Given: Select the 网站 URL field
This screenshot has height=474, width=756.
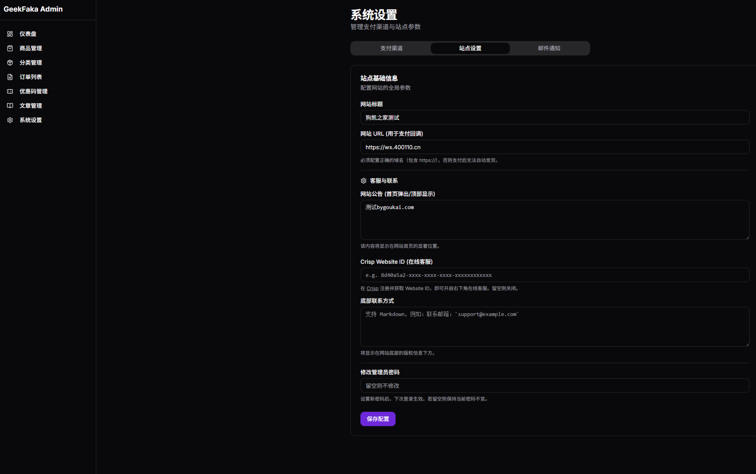Looking at the screenshot, I should [x=555, y=147].
